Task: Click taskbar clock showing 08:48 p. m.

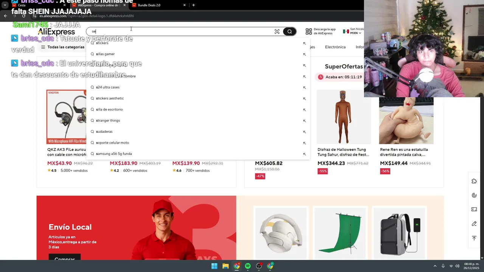Action: point(471,266)
